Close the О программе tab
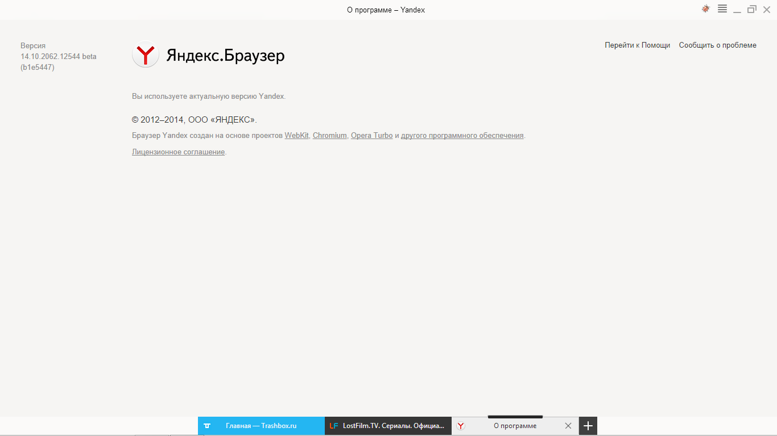777x436 pixels. (568, 426)
